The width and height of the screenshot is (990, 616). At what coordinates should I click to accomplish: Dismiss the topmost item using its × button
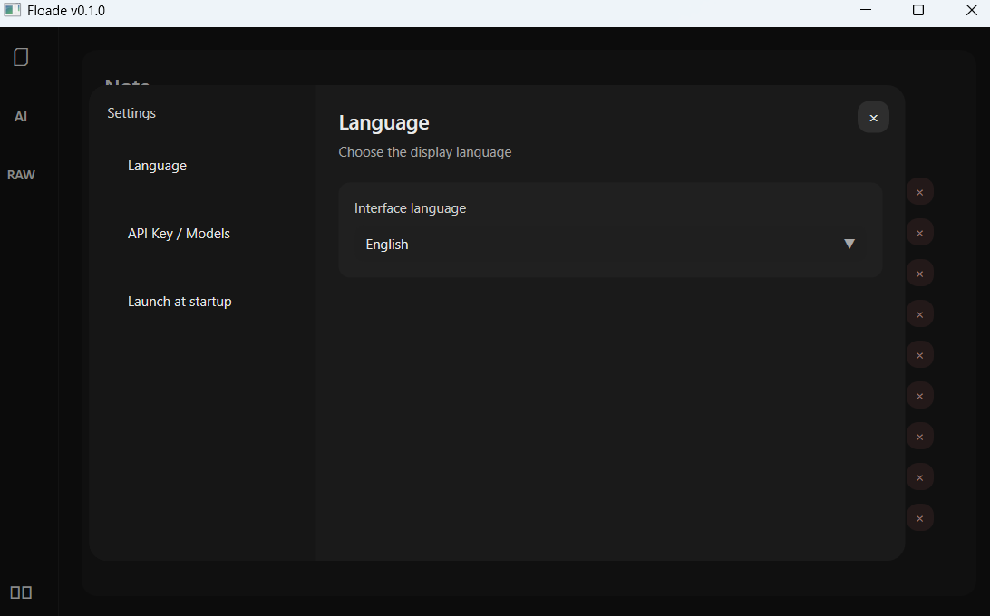coord(920,191)
